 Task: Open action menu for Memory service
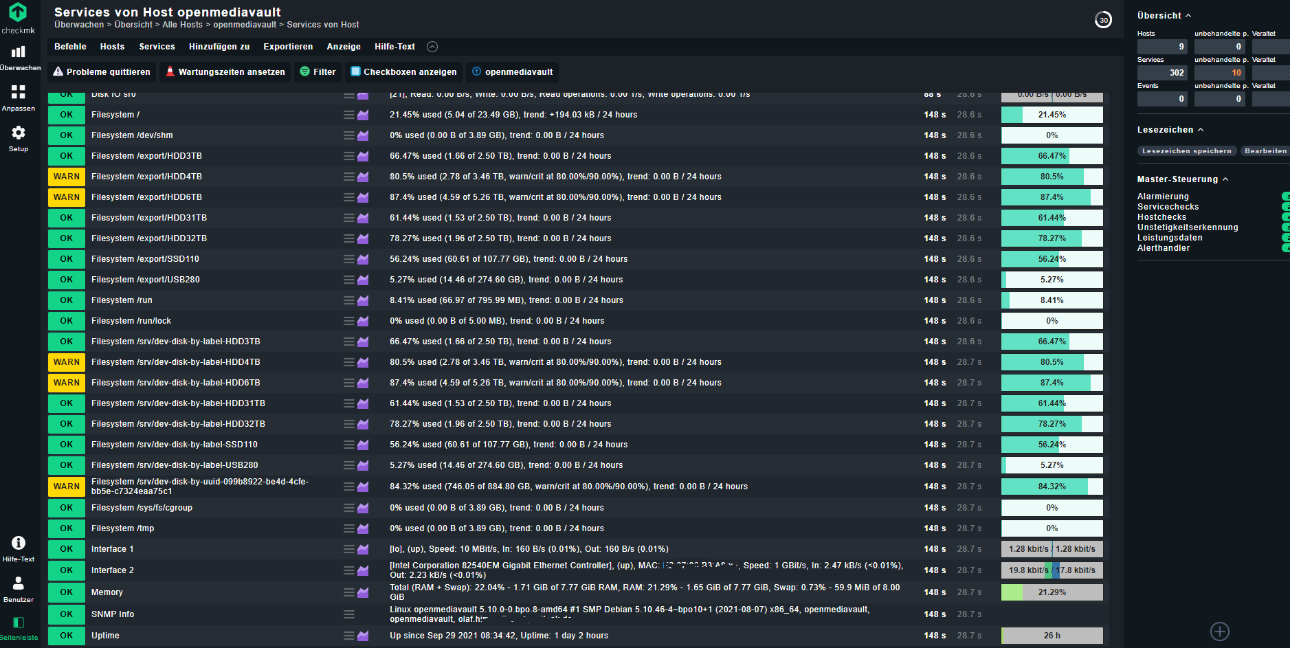pos(349,592)
